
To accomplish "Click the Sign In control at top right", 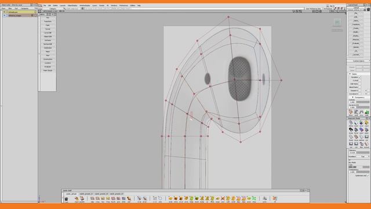I will [332, 6].
